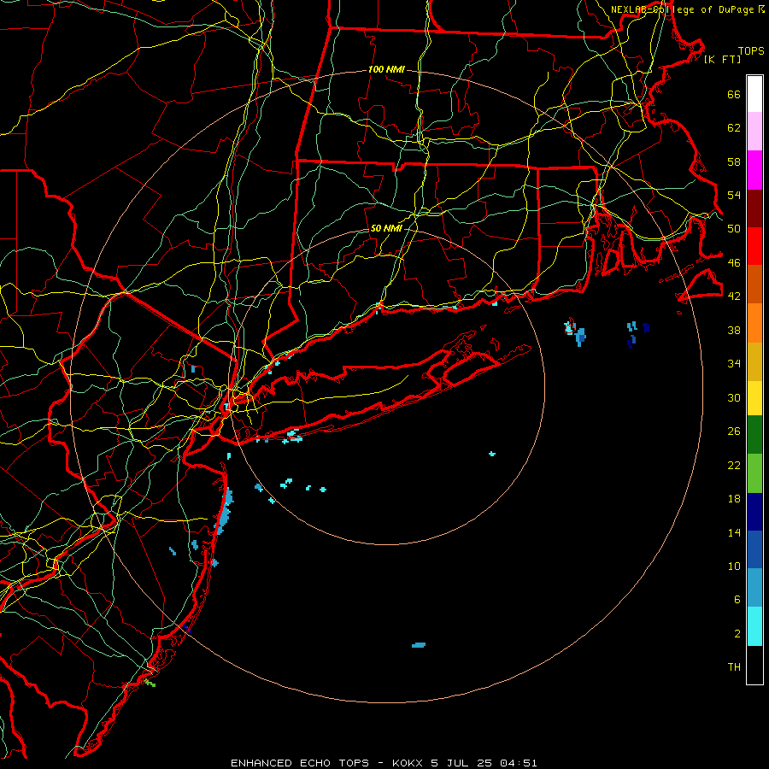
Task: Click the legend value 18
Action: pyautogui.click(x=734, y=499)
